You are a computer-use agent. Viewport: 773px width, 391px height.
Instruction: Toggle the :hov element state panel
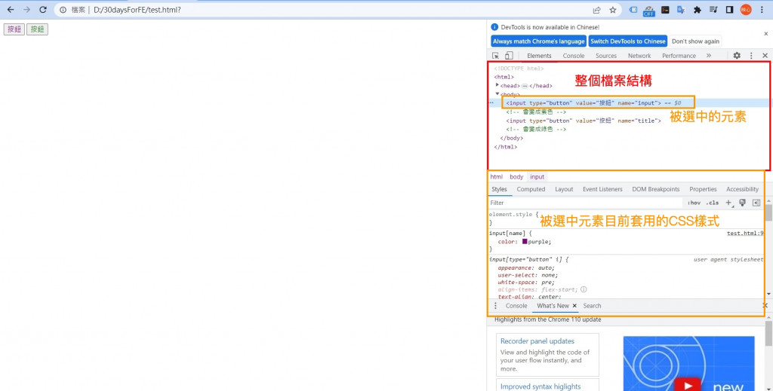pos(694,203)
